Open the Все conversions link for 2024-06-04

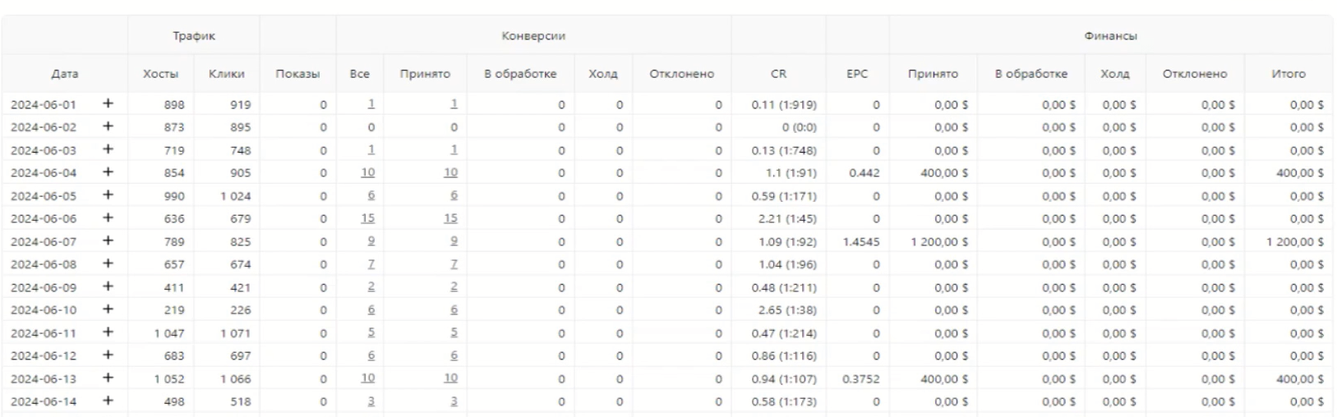click(367, 172)
